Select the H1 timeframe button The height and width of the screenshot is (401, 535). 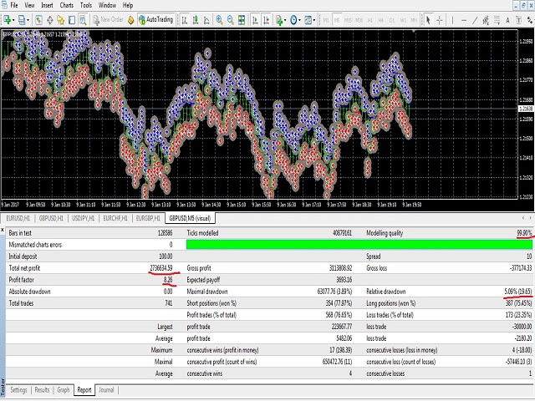coord(369,20)
